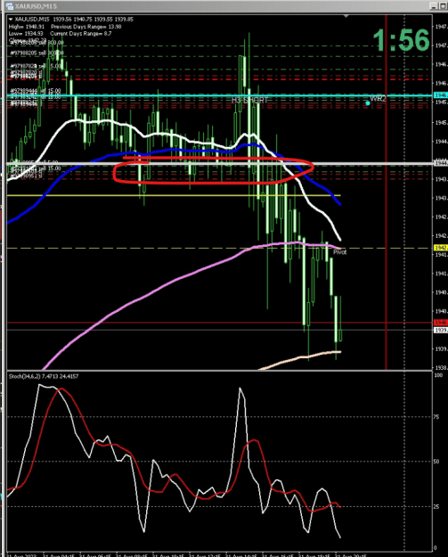Open the dropdown triangle beside XAUUSD,M15 chart label

[11, 20]
